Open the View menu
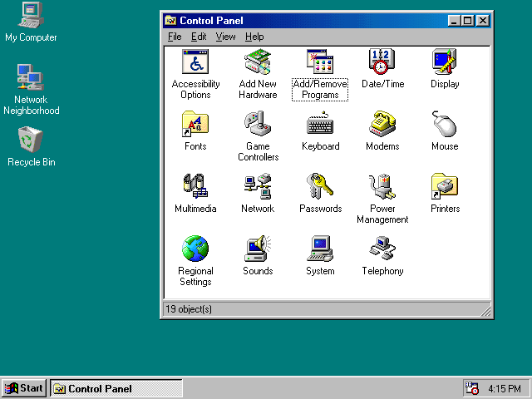Image resolution: width=532 pixels, height=399 pixels. [225, 37]
